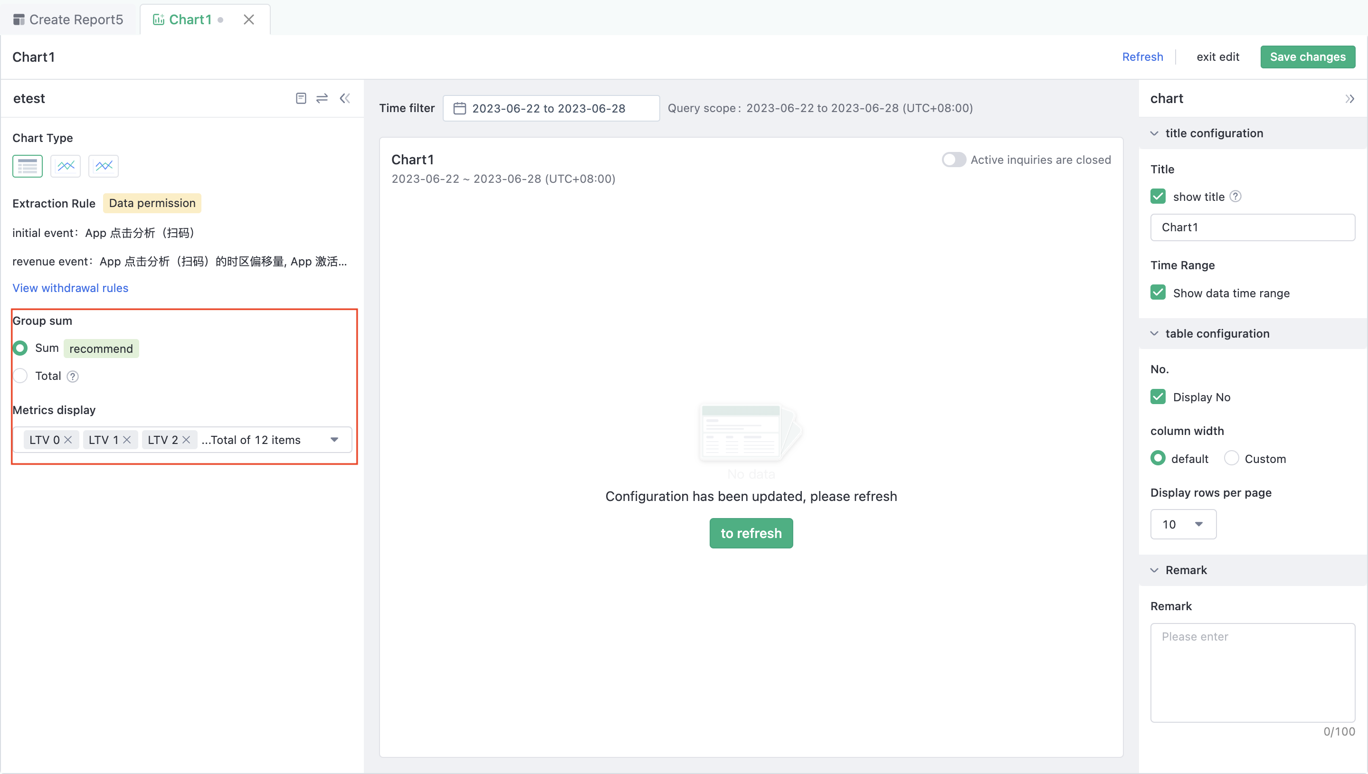Click the swap arrows icon in etest panel
The height and width of the screenshot is (774, 1368).
[x=322, y=98]
